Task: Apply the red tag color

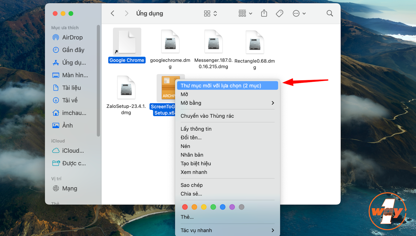Action: click(185, 207)
